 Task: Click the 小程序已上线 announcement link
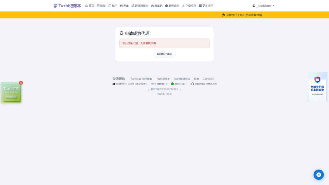[x=244, y=15]
